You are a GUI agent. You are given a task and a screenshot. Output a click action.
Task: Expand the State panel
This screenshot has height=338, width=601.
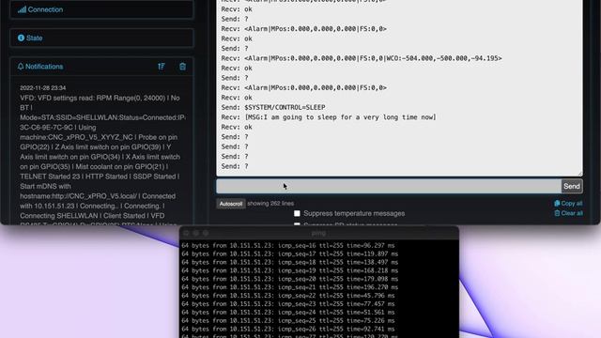pos(101,38)
